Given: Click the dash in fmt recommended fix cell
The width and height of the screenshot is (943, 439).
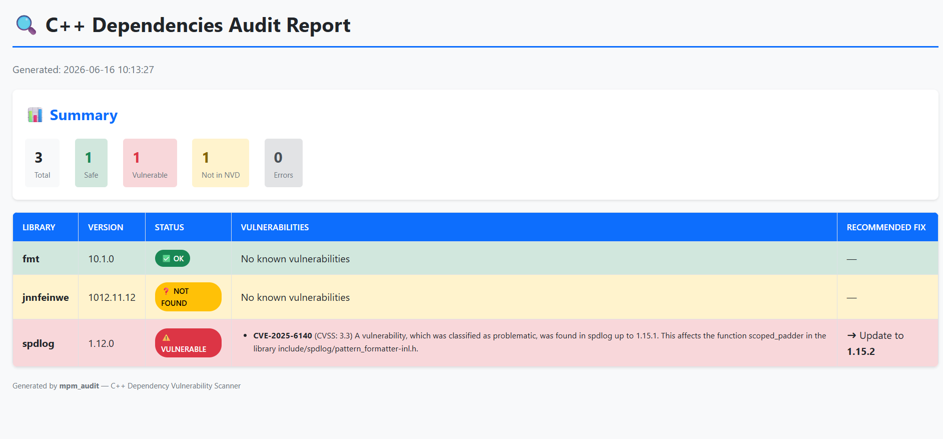Looking at the screenshot, I should (x=851, y=259).
